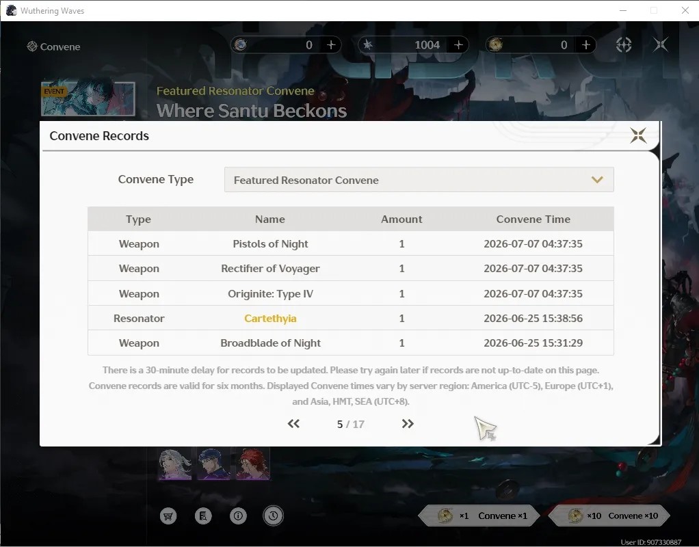Go to the next records page
The image size is (699, 547).
click(408, 423)
